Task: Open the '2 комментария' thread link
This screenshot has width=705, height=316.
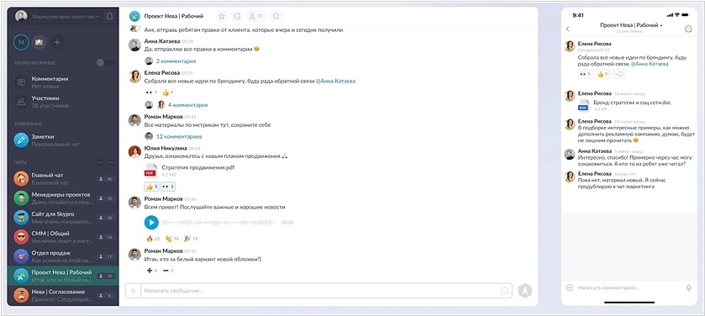Action: [176, 61]
